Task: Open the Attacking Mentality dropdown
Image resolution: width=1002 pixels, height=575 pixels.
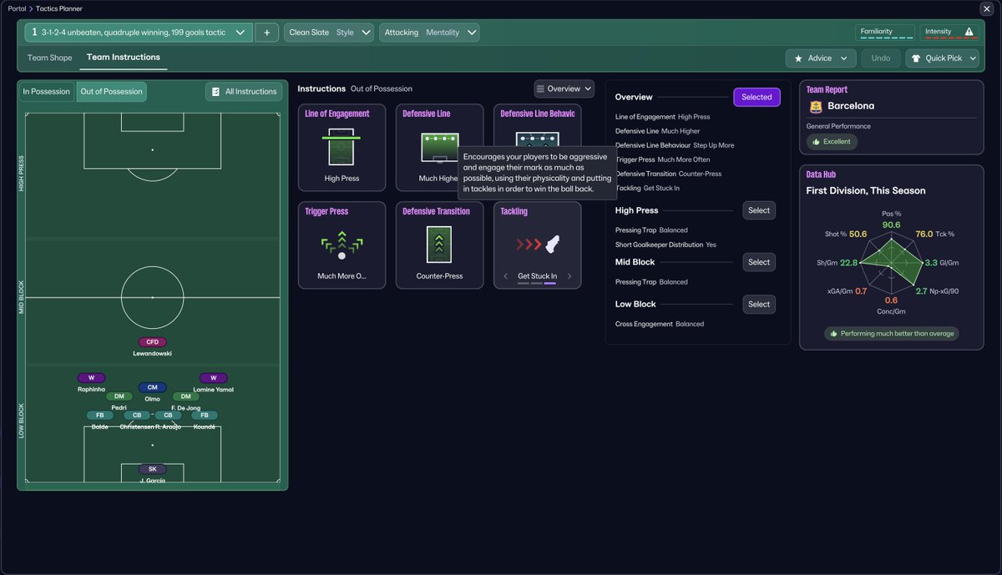Action: [430, 33]
